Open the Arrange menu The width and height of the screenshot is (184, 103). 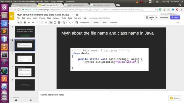tap(56, 18)
